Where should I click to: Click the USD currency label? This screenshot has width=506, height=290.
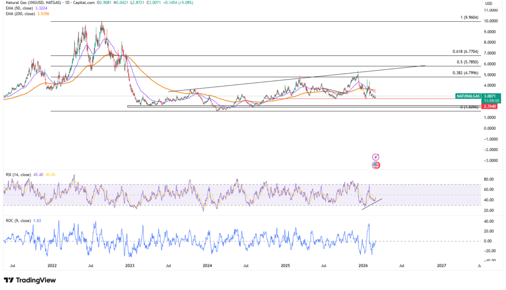pos(489,3)
